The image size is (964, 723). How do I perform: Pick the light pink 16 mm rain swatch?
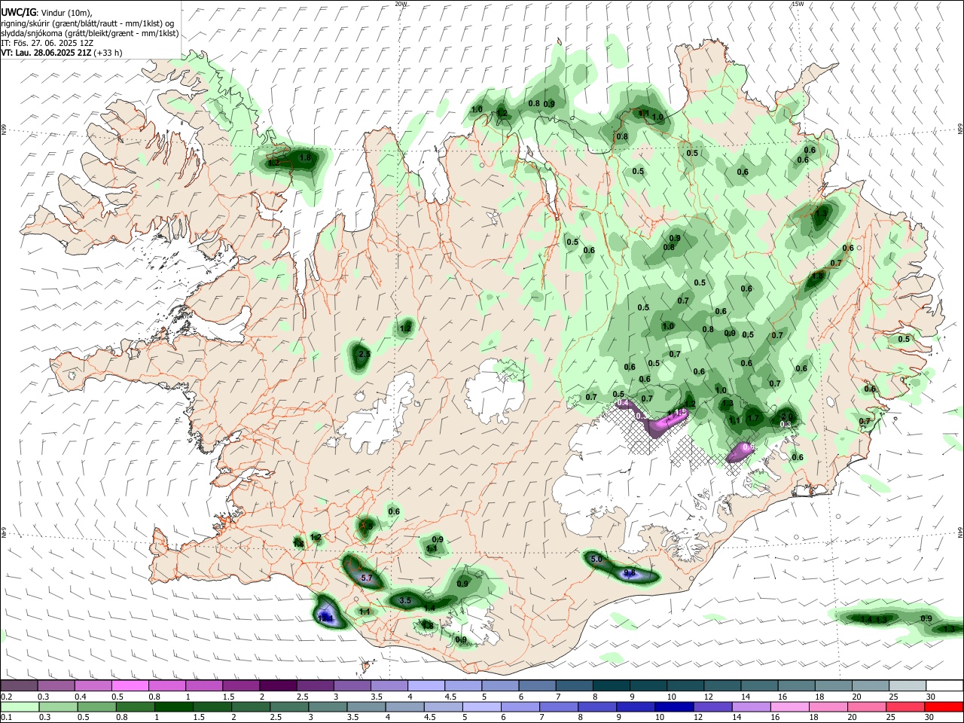[789, 706]
